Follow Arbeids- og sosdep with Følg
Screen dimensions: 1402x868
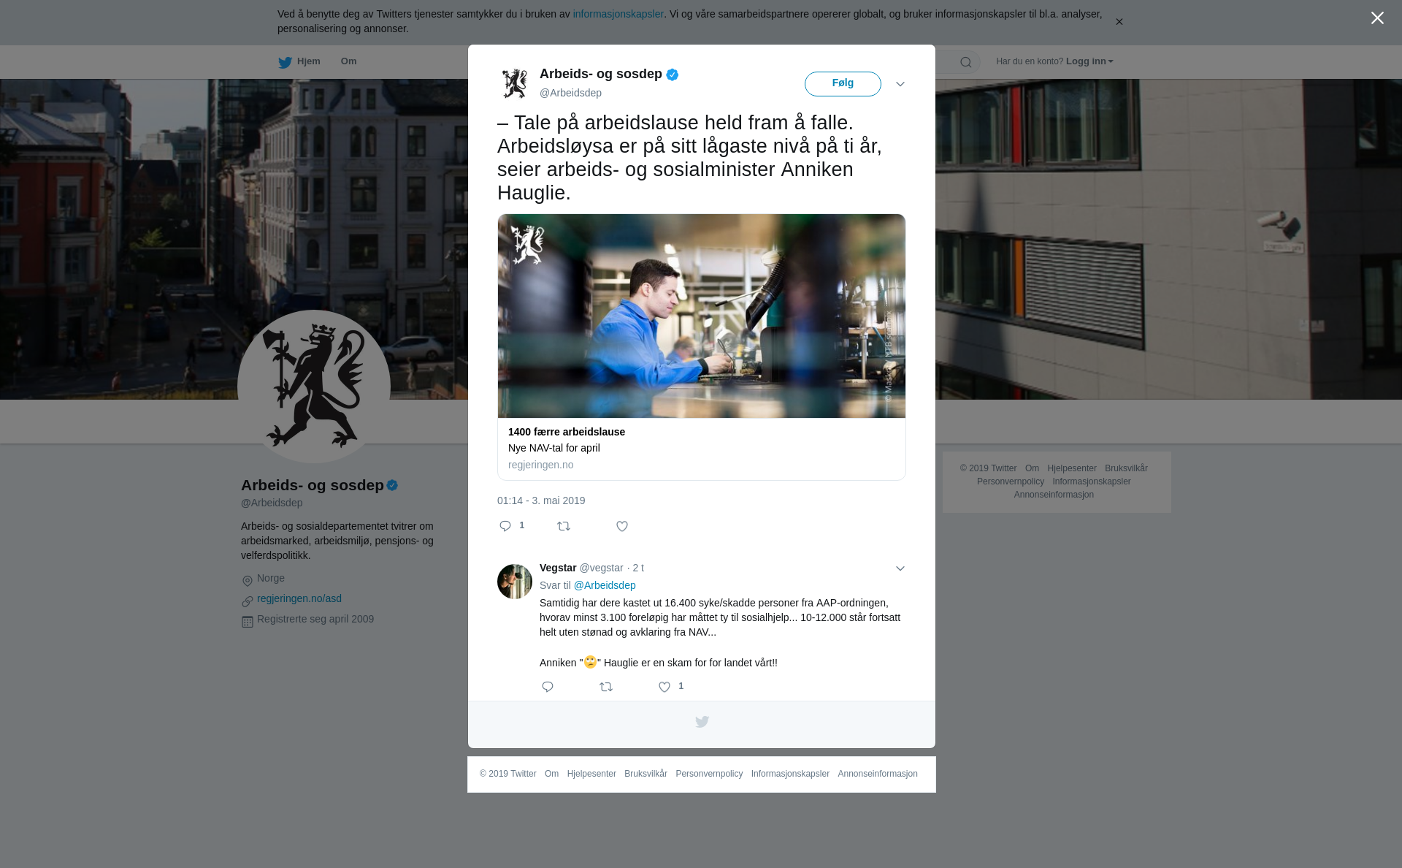point(843,84)
